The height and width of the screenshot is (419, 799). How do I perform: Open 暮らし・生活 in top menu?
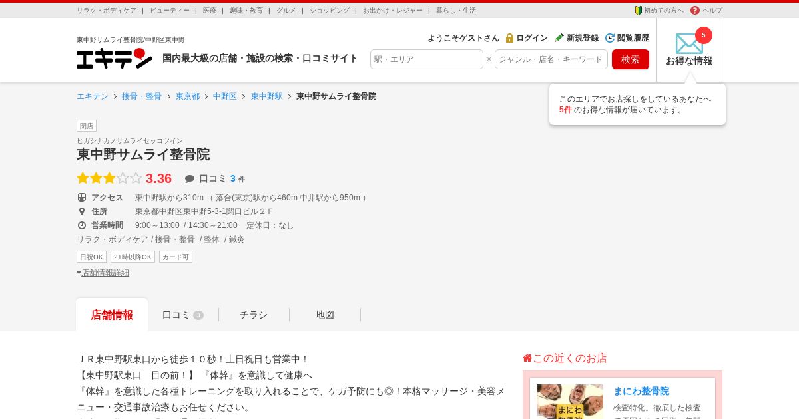456,11
